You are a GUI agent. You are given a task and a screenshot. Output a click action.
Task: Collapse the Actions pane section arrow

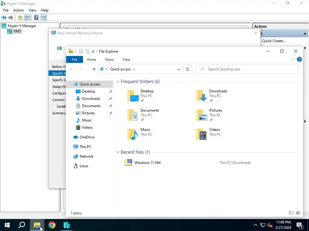305,34
